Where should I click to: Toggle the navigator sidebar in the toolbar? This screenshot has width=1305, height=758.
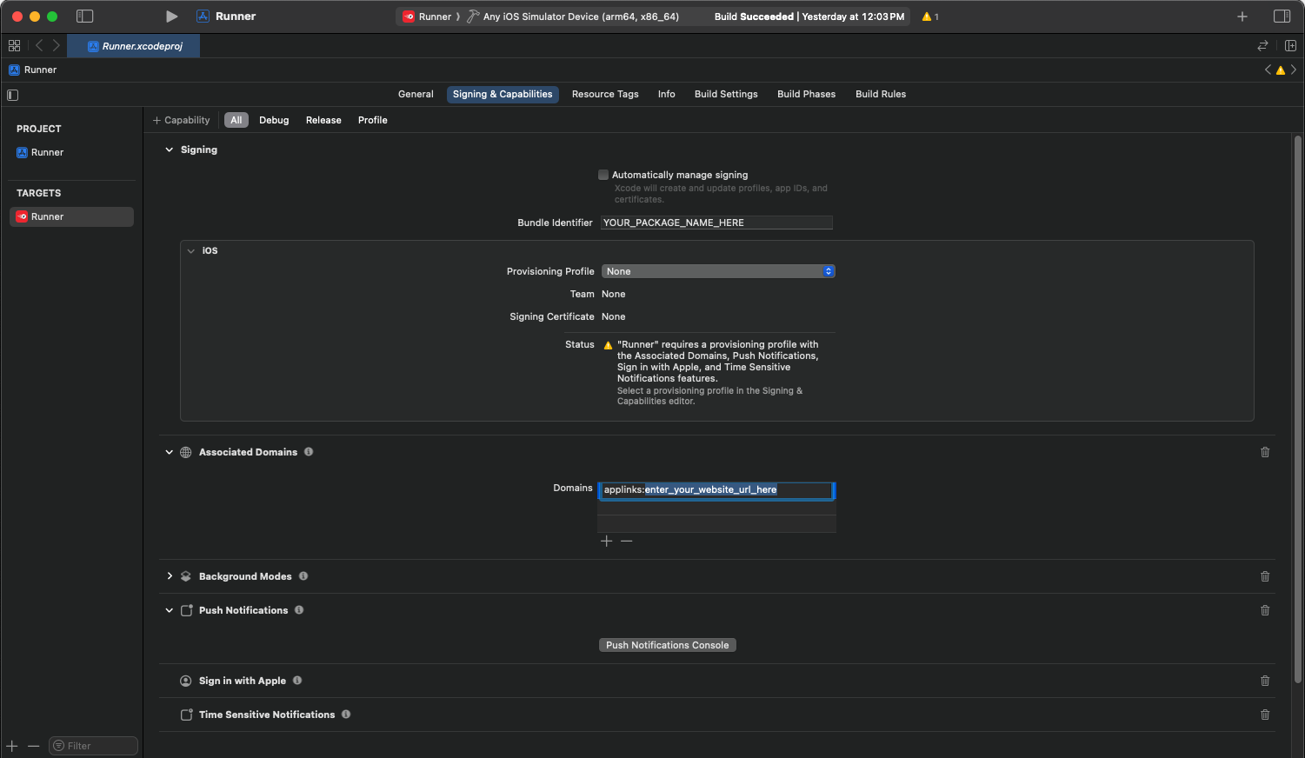click(84, 17)
